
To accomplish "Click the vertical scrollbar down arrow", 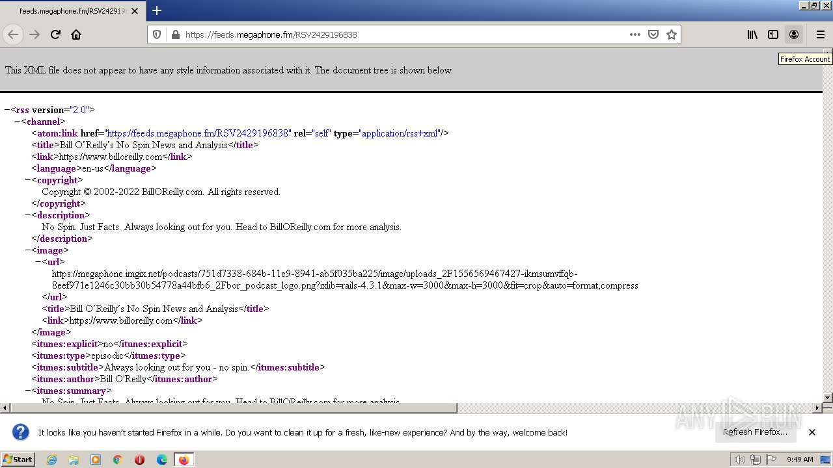I will tap(828, 397).
